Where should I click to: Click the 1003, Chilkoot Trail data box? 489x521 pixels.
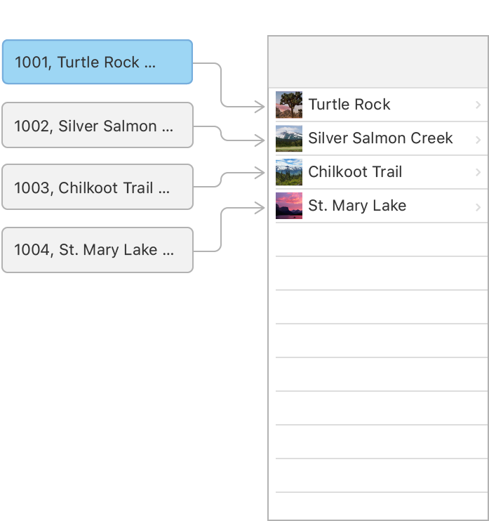click(x=98, y=187)
